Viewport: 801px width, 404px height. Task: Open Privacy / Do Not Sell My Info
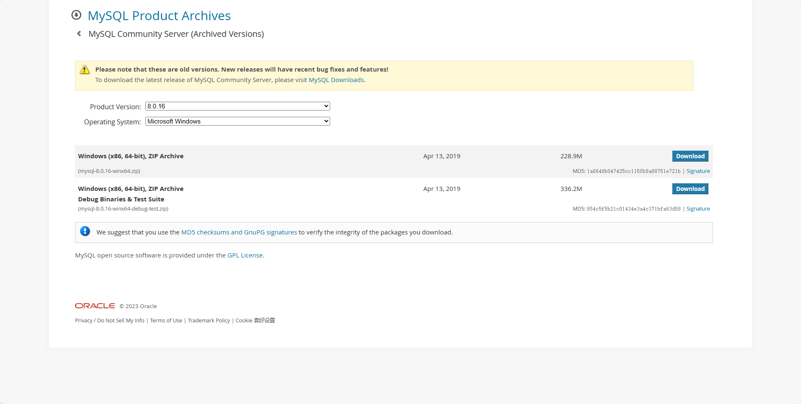point(110,321)
